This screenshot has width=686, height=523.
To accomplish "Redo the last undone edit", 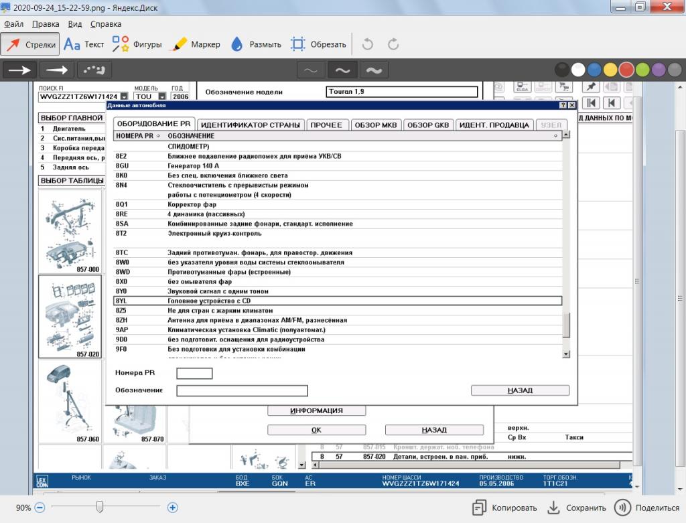I will 393,44.
